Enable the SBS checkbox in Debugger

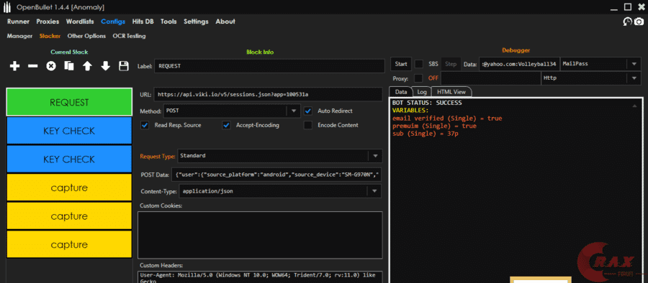[419, 64]
